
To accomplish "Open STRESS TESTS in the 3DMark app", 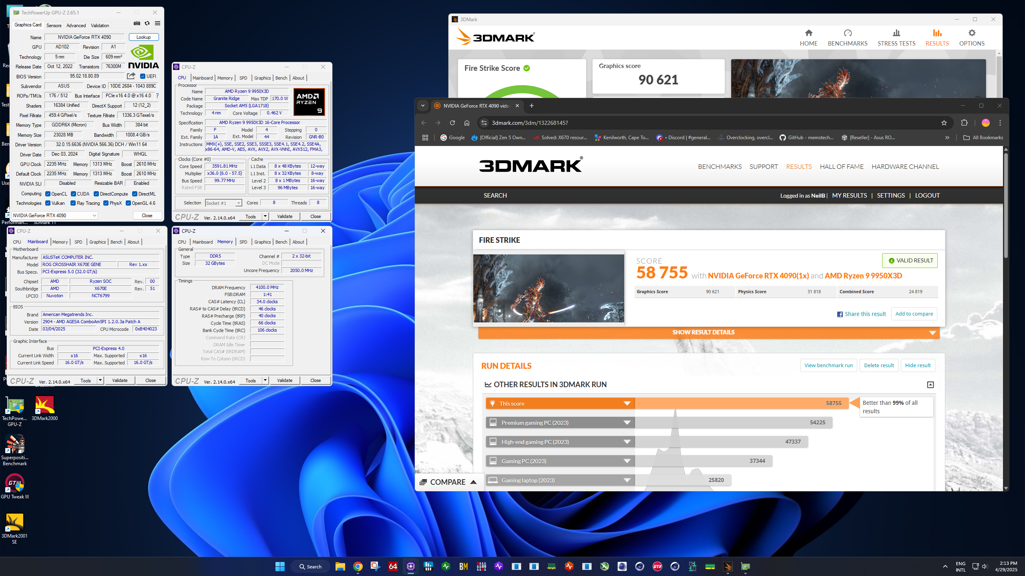I will (896, 38).
